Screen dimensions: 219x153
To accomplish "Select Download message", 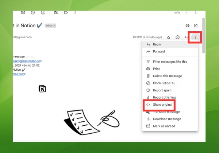I will tap(170, 119).
